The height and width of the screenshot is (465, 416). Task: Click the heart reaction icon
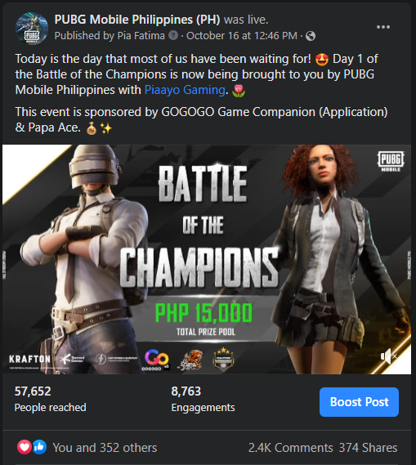(25, 447)
